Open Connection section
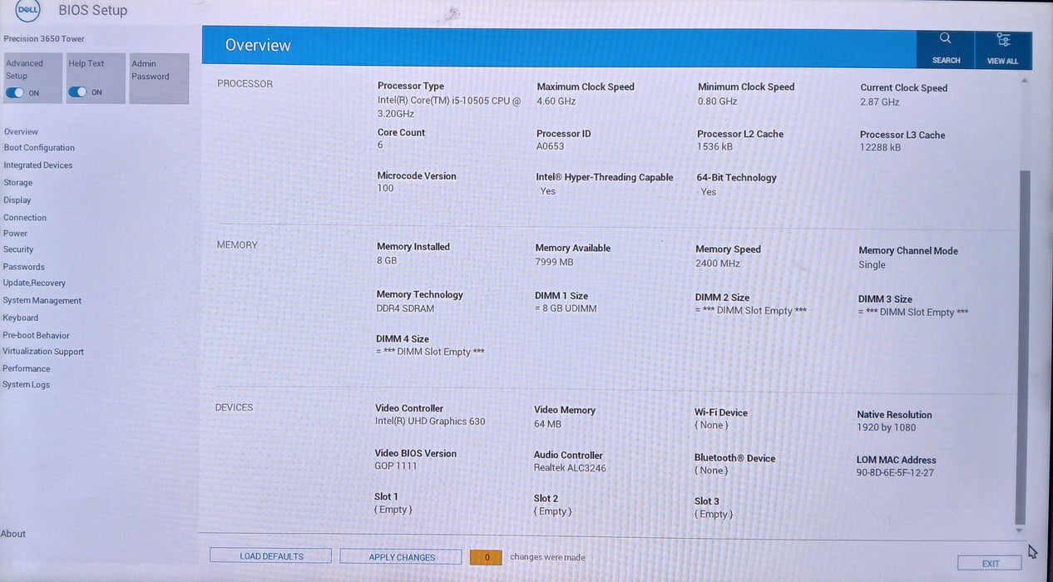 pyautogui.click(x=25, y=218)
